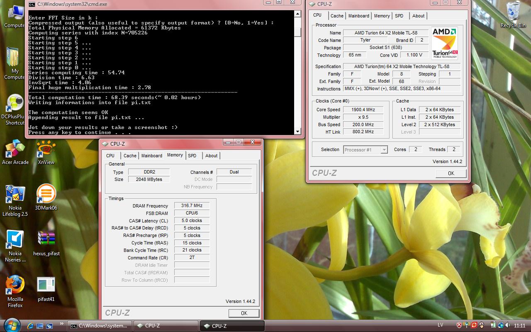Open the My Computer folder shortcut
This screenshot has height=332, width=531.
click(15, 63)
